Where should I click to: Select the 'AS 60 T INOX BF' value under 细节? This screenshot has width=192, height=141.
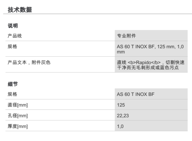click(135, 94)
